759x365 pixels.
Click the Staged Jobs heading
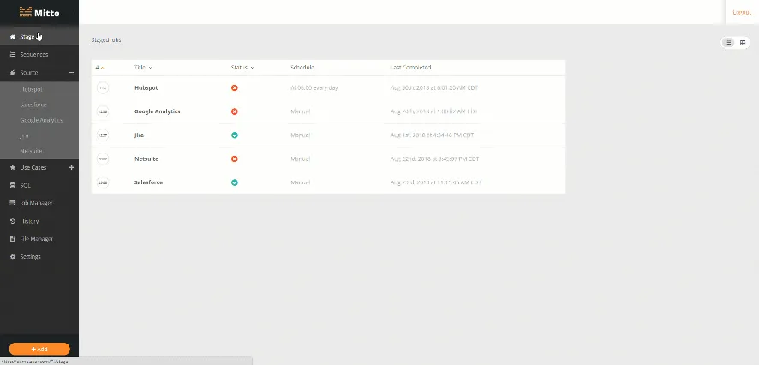click(x=106, y=40)
